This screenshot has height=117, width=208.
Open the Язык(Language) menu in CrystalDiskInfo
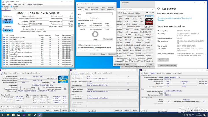(x=38, y=4)
